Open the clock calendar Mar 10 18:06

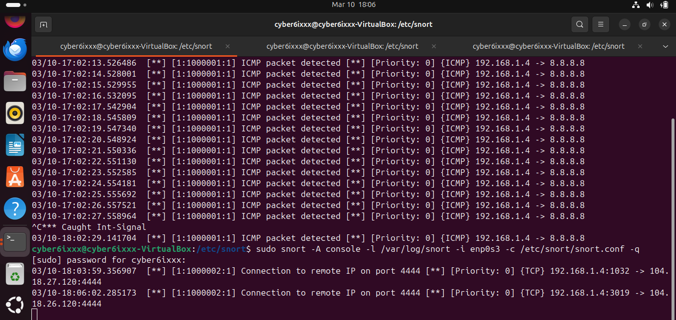354,4
